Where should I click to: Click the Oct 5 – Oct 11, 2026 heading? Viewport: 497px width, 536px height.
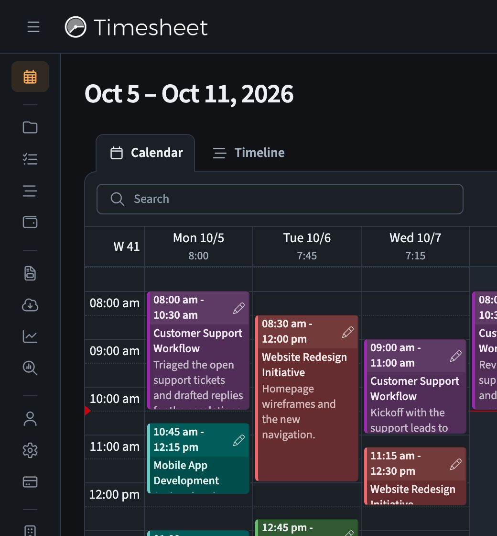189,94
